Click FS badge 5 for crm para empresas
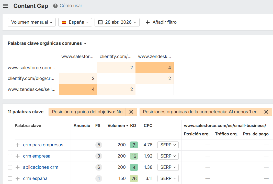 [99, 145]
